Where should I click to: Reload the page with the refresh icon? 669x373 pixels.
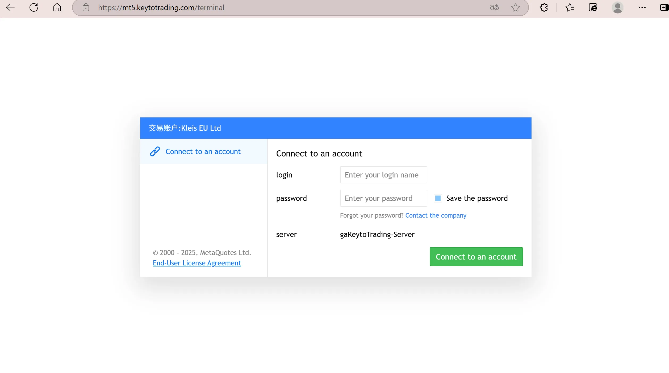click(34, 7)
